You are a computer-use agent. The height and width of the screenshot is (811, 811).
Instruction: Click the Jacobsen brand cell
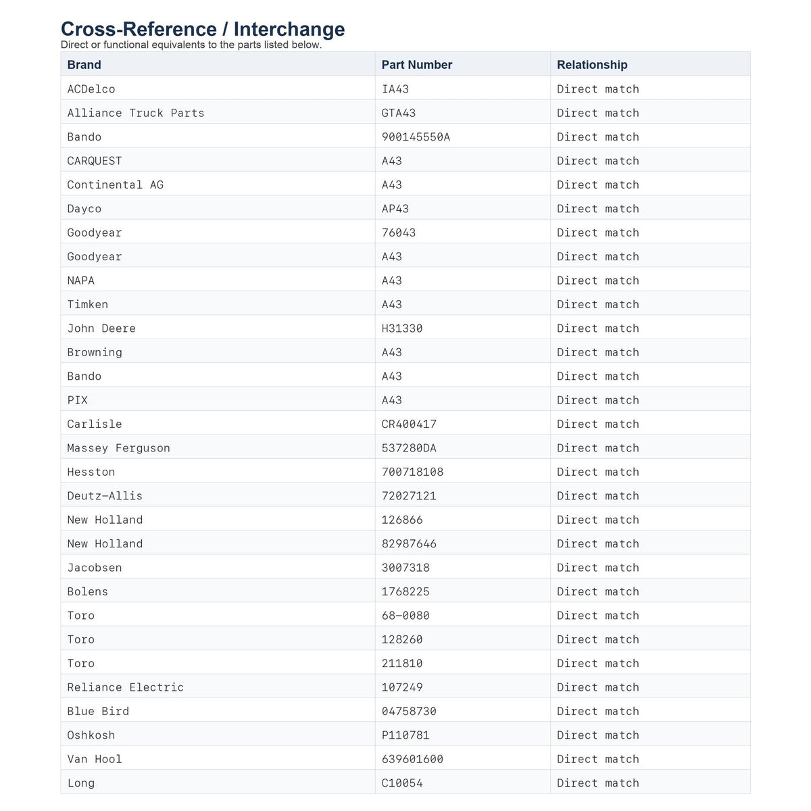click(218, 567)
